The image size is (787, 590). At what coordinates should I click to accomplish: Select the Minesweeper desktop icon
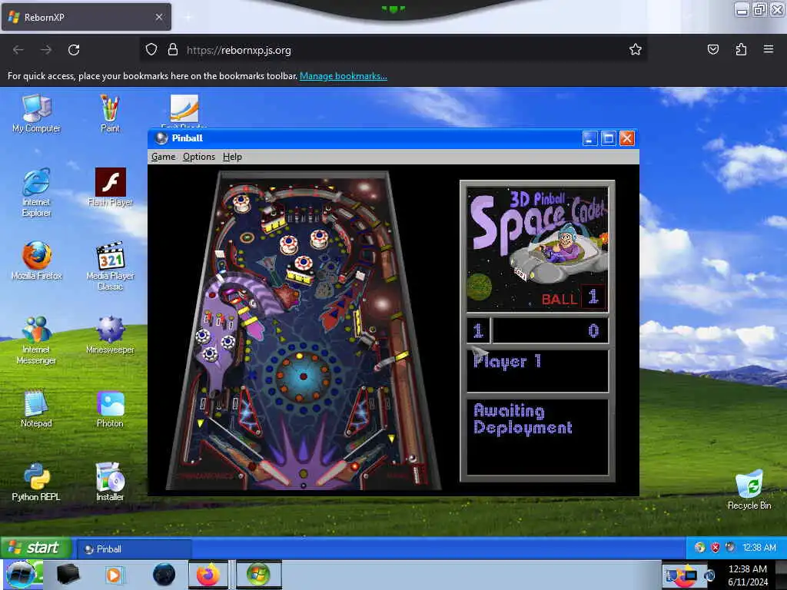tap(110, 335)
